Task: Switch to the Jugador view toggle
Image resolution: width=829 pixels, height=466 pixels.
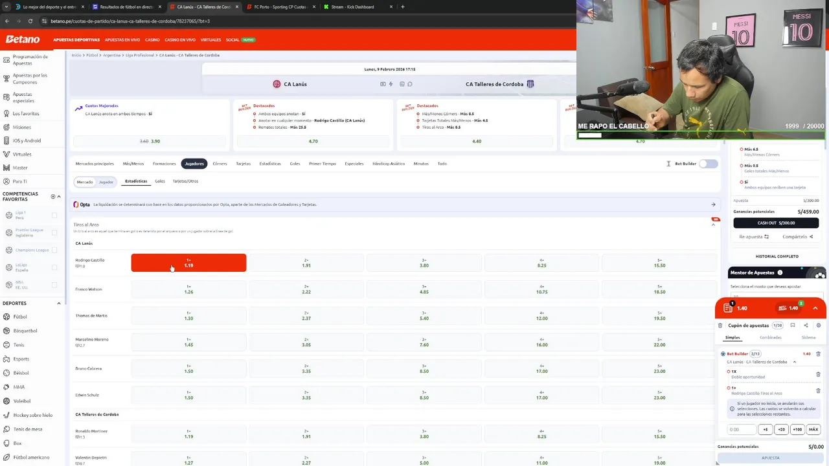Action: point(106,182)
